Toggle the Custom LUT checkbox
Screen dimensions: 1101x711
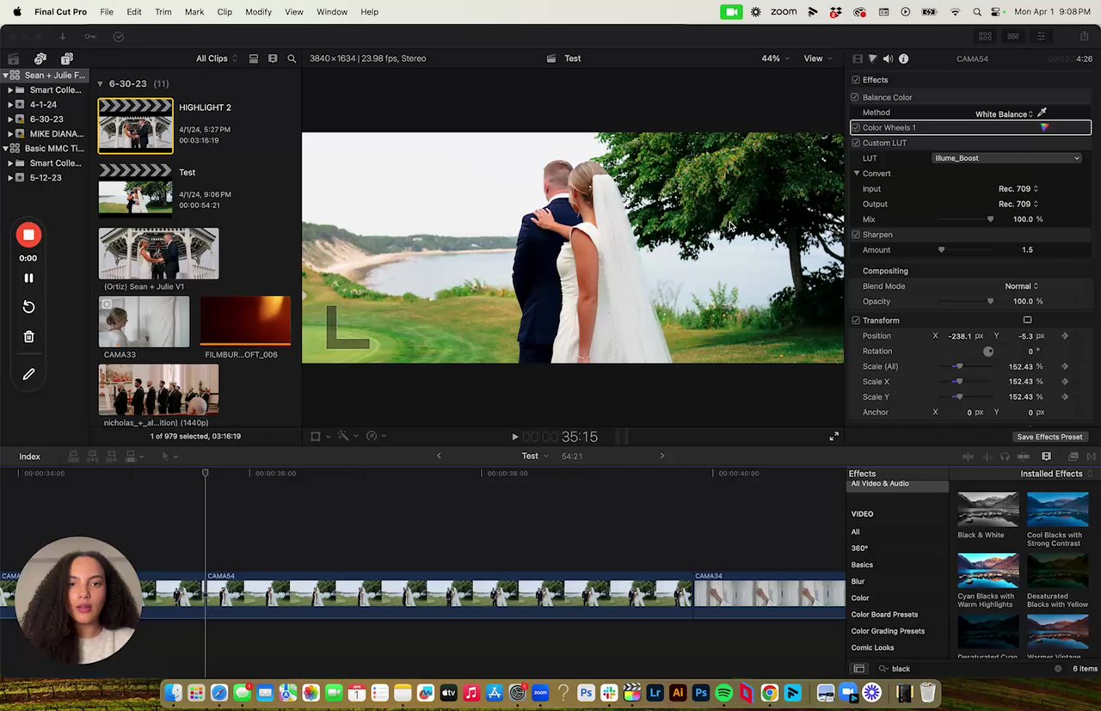pyautogui.click(x=855, y=143)
